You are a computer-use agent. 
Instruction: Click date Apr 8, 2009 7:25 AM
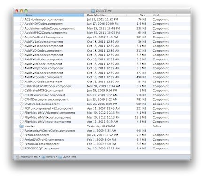coord(102,131)
